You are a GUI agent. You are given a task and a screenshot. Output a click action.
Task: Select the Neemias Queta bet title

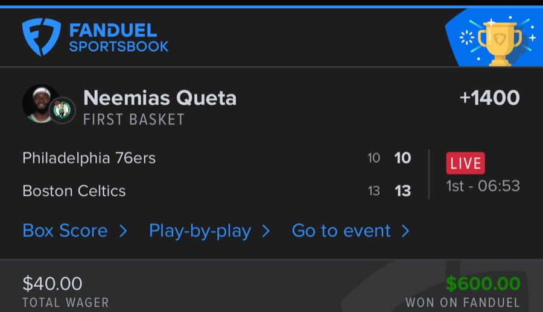click(x=160, y=98)
